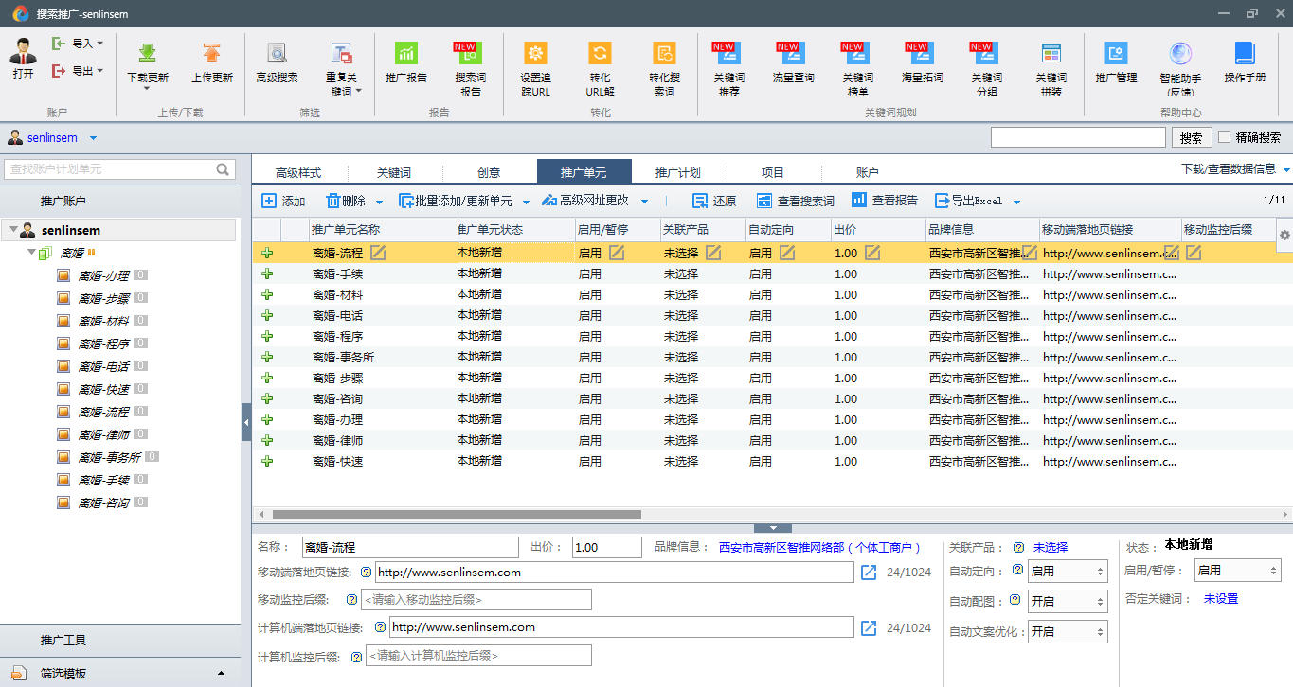Open 高级搜索 advanced search tool
This screenshot has width=1293, height=687.
[x=277, y=54]
